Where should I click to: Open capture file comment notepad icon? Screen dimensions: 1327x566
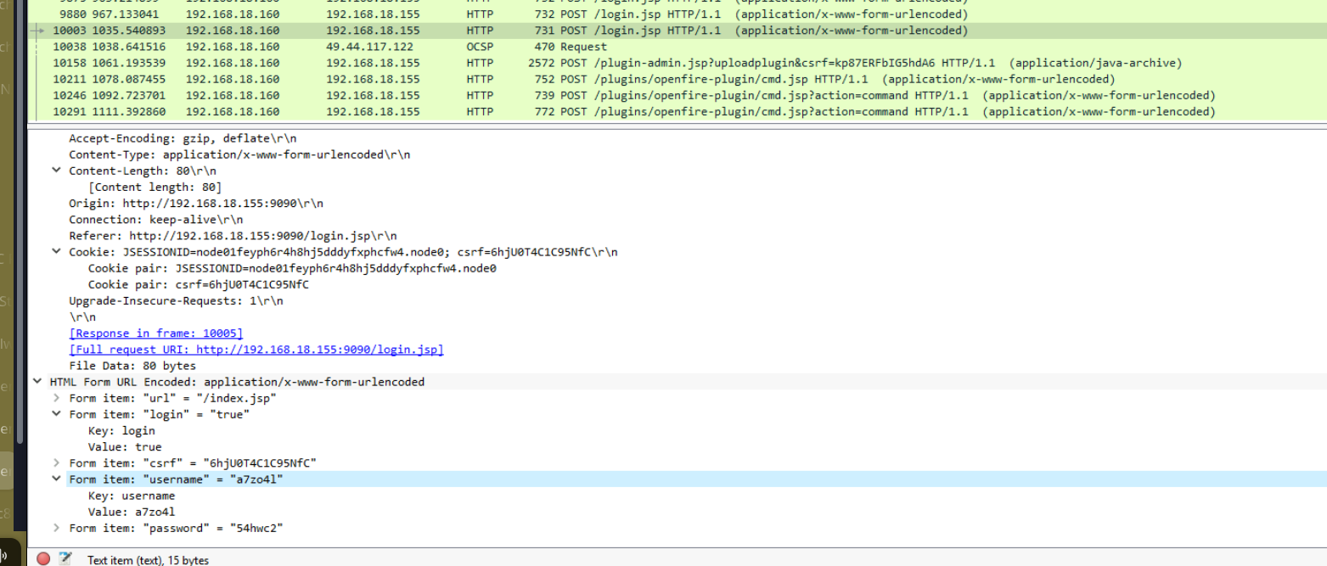pos(65,558)
